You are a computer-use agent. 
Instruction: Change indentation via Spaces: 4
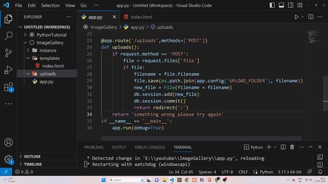tap(207, 172)
